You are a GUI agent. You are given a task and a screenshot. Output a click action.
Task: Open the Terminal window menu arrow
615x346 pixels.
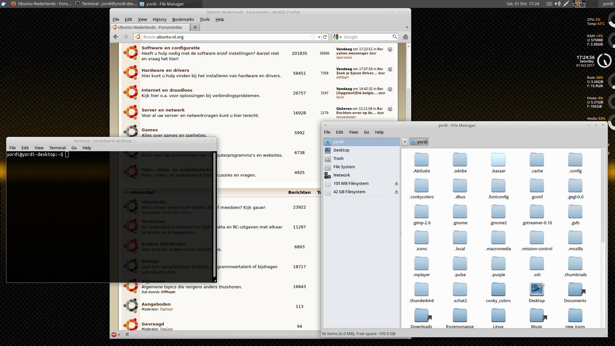click(x=11, y=141)
